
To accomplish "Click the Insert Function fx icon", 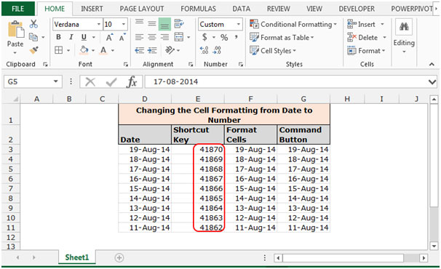I will (132, 82).
